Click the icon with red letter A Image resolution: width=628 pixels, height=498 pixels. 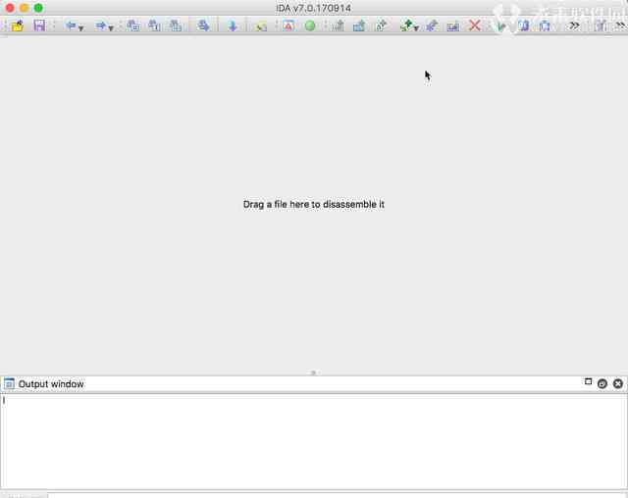tap(288, 26)
